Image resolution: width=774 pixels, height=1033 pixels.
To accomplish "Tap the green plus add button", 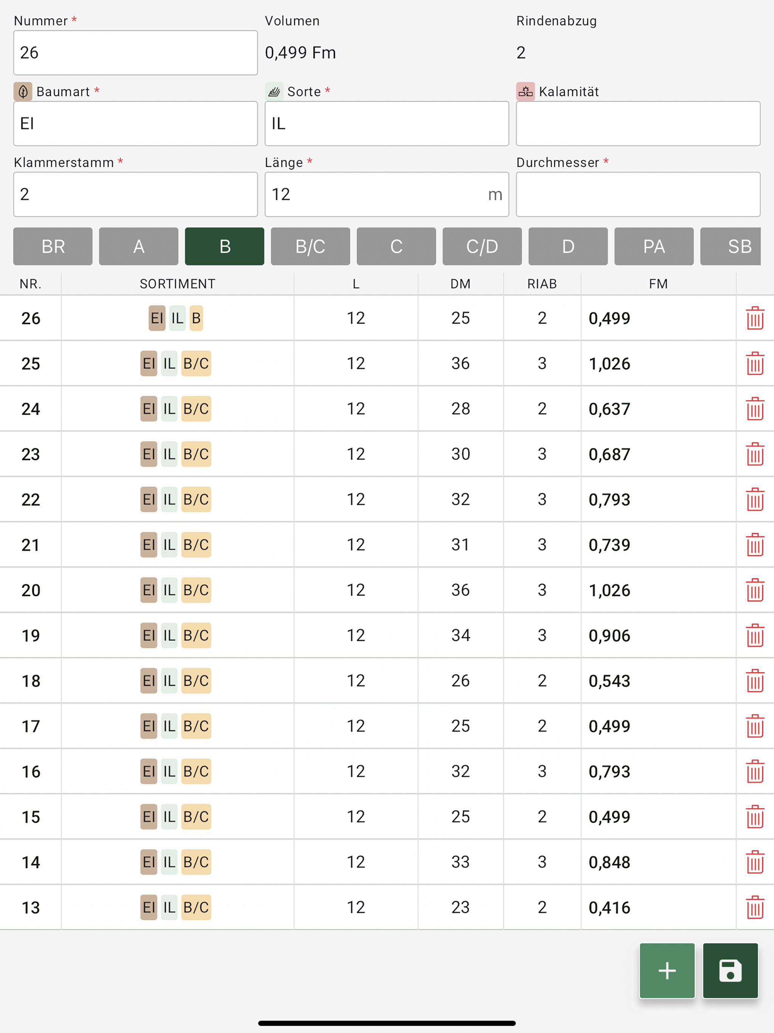I will coord(667,970).
